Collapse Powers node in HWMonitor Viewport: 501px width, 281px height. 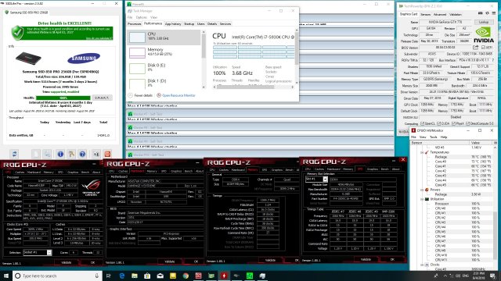click(x=422, y=190)
